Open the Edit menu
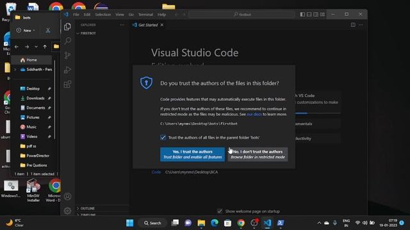 [87, 15]
